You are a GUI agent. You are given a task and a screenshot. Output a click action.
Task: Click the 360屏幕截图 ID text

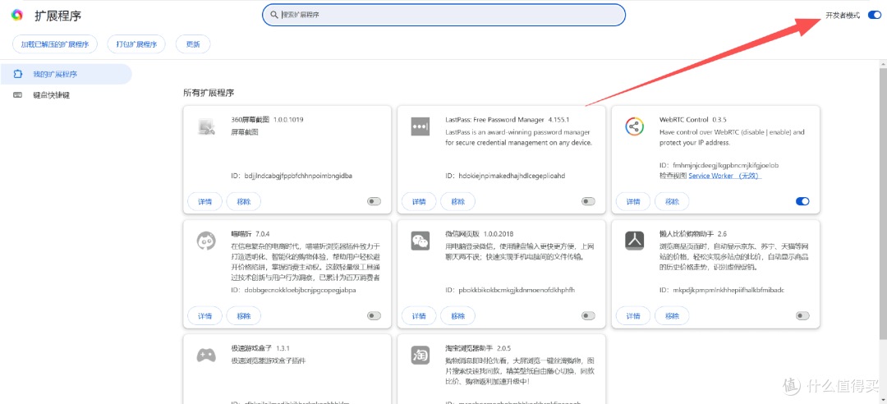(x=292, y=176)
